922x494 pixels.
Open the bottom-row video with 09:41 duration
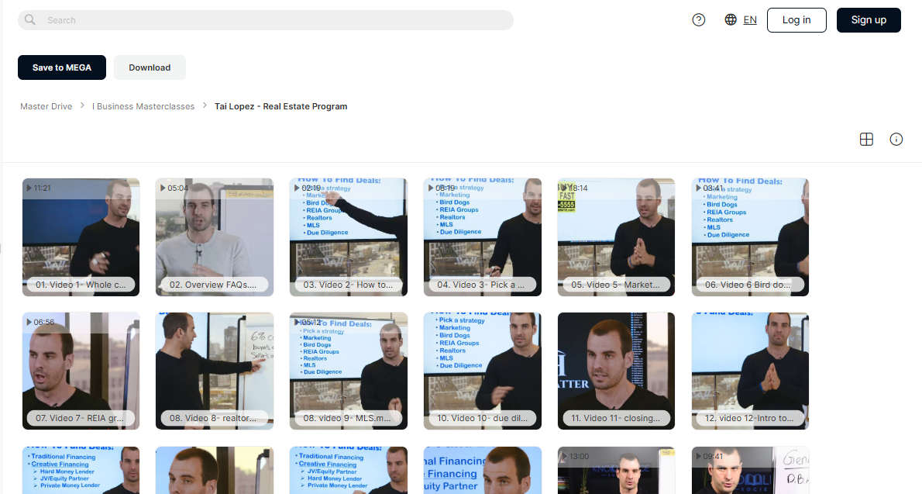point(750,471)
